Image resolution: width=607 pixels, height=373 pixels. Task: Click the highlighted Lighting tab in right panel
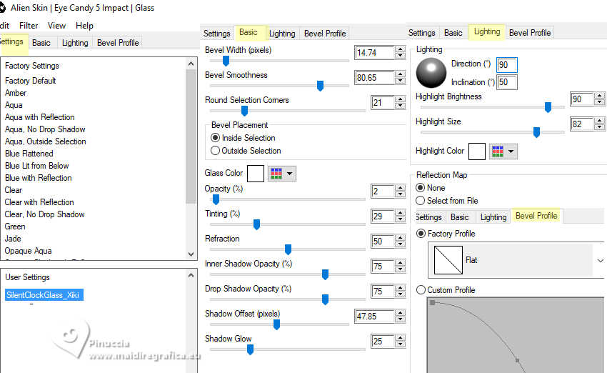click(x=487, y=31)
